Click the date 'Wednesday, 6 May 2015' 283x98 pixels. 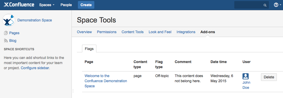point(222,78)
